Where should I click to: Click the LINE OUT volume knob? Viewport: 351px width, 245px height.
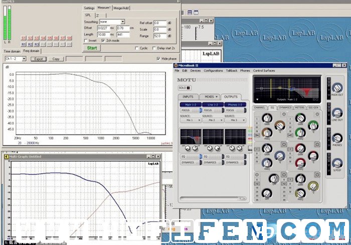click(x=337, y=113)
